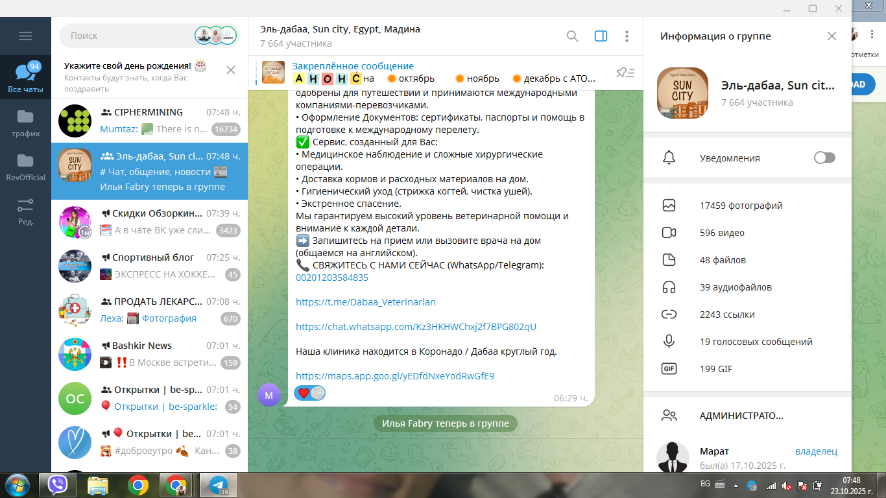This screenshot has height=498, width=886.
Task: Open admin Марат profile row
Action: (x=747, y=458)
